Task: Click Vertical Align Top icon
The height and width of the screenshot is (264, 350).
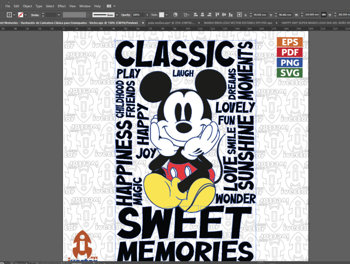Action: click(x=217, y=15)
